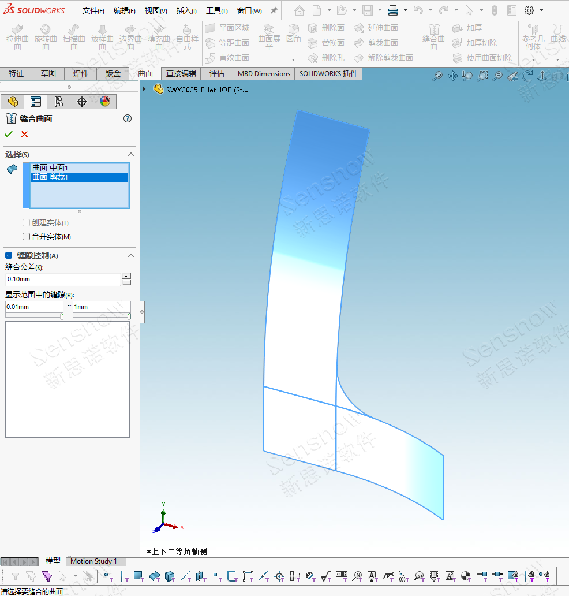Collapse the 缝隙控制 section chevron
This screenshot has height=596, width=569.
coord(131,255)
